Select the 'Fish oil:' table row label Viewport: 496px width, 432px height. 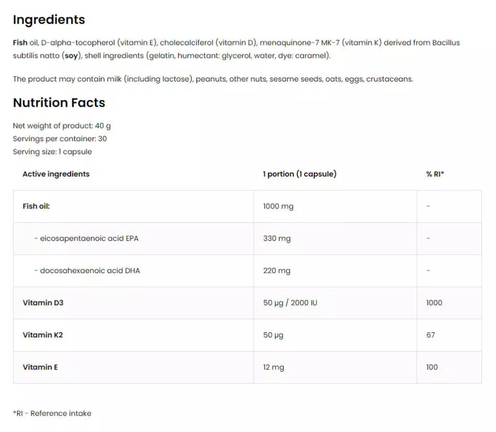point(36,206)
